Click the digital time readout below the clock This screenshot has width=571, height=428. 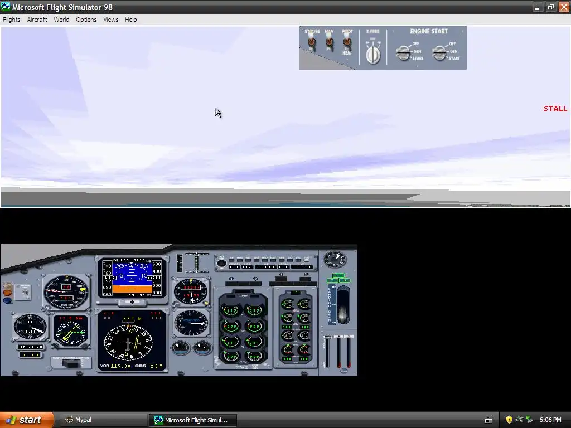coord(31,347)
